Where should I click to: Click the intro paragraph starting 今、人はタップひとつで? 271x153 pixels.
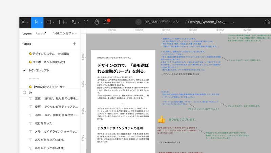click(x=123, y=88)
